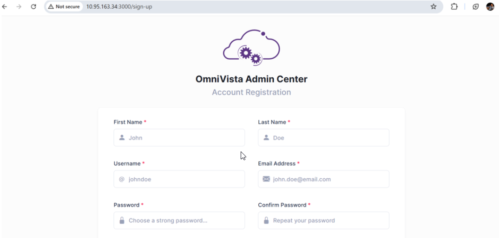The image size is (499, 238).
Task: Click the browser back arrow
Action: pos(5,6)
